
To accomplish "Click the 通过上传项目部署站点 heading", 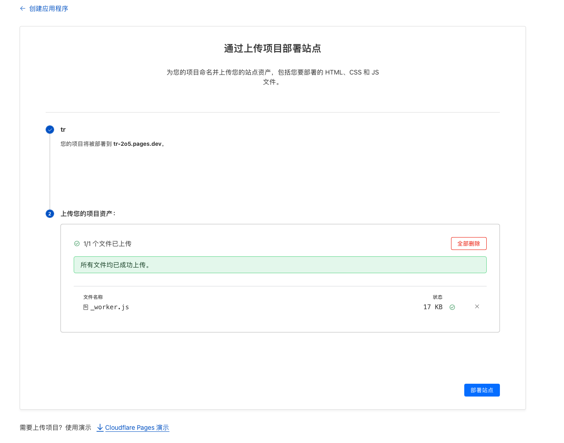I will [272, 48].
